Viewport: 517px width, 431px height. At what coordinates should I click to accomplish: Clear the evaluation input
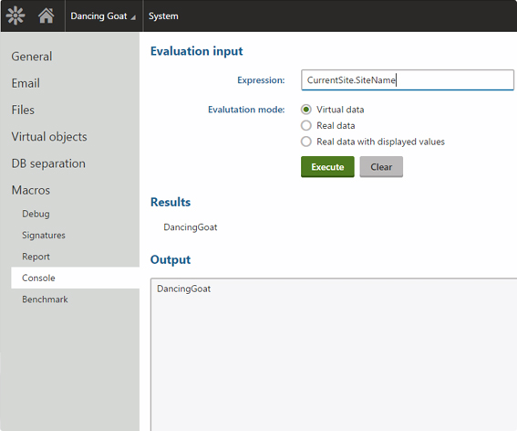(381, 167)
